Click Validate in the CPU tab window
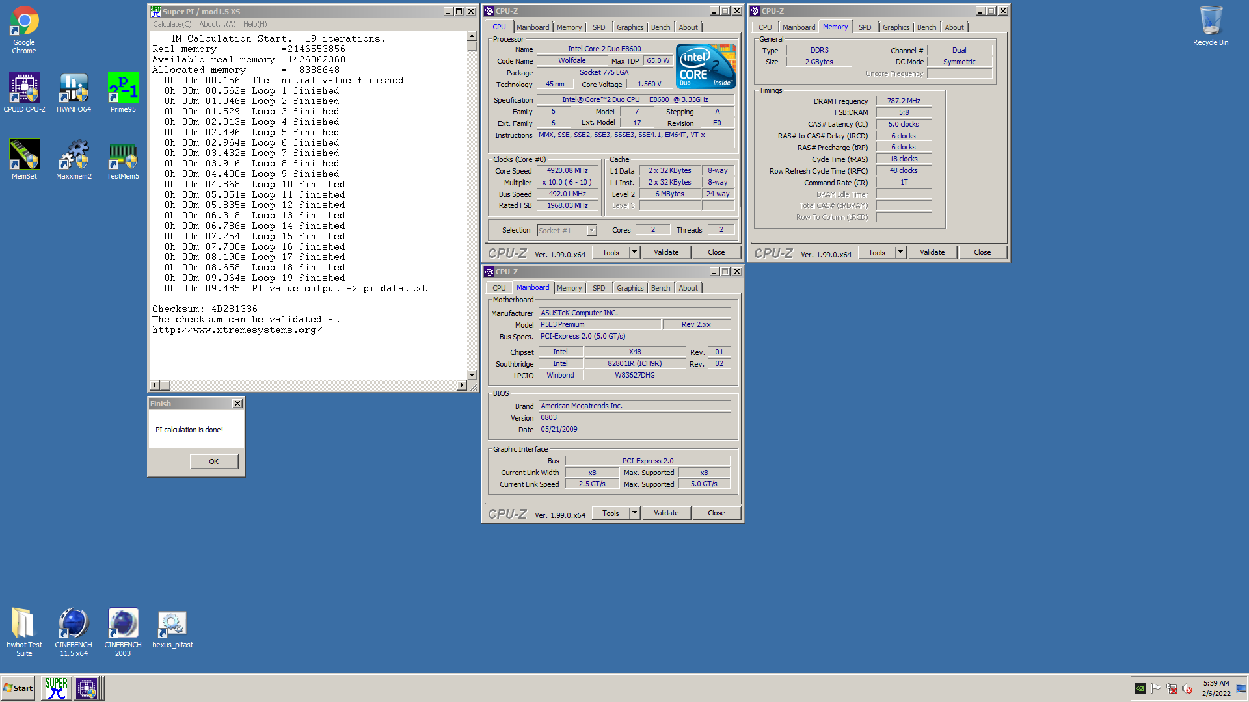 click(x=666, y=252)
